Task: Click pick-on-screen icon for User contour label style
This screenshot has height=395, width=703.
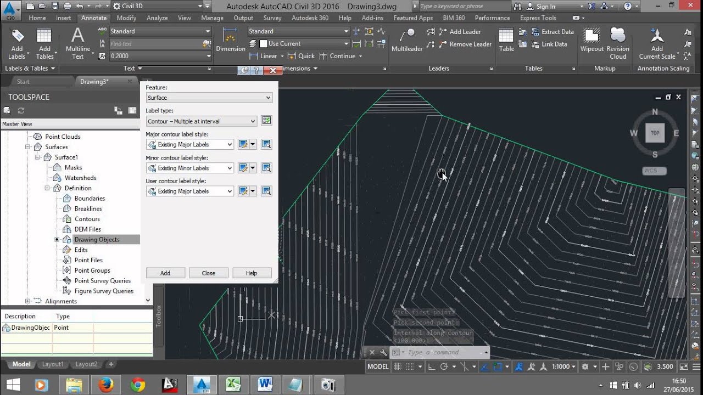Action: [x=266, y=191]
